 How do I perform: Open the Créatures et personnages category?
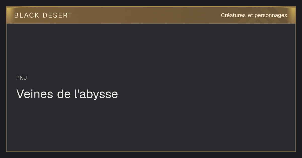coord(254,15)
